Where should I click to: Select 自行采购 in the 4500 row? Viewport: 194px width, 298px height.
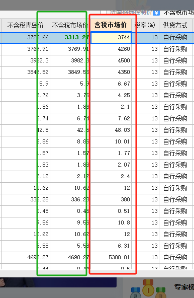(175, 61)
